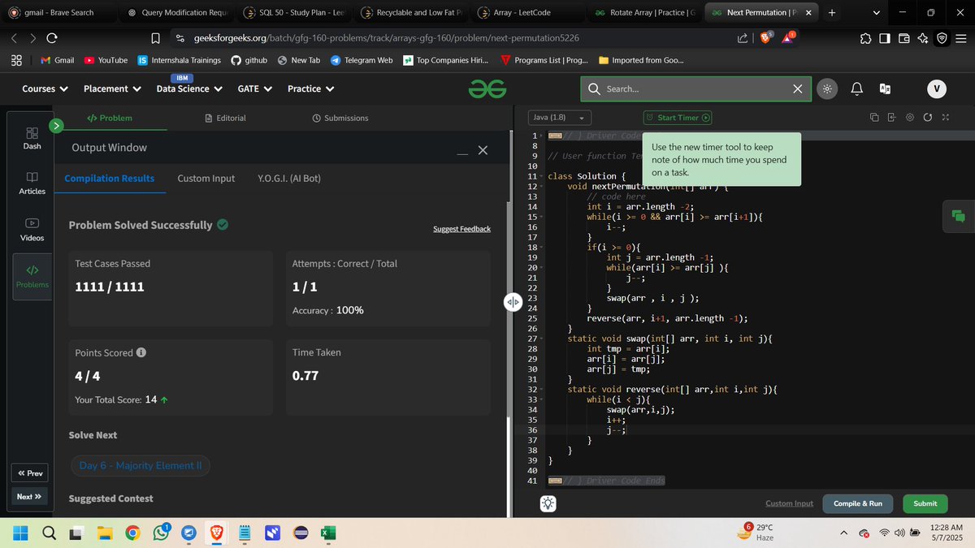This screenshot has width=975, height=548.
Task: Collapse the problem panel with the green chevron
Action: click(x=55, y=126)
